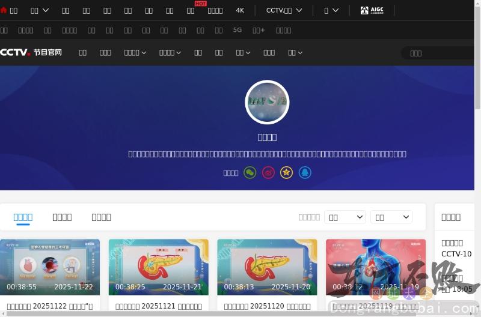Click the red home icon in top bar
481x317 pixels.
[x=4, y=10]
